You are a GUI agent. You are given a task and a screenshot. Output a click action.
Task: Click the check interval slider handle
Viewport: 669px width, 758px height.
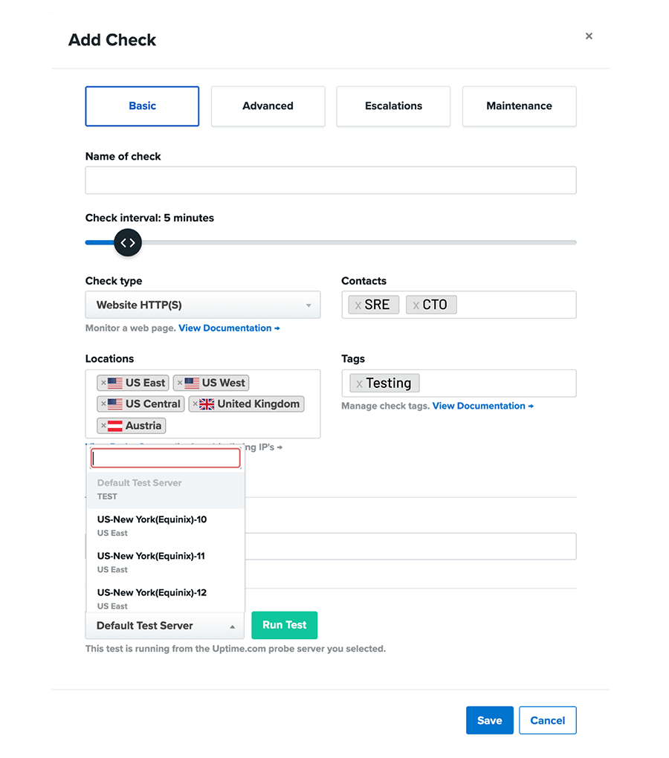coord(128,242)
